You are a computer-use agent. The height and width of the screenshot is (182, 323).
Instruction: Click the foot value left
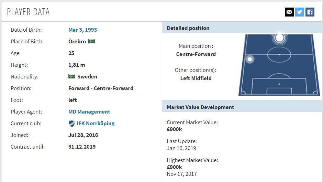73,100
